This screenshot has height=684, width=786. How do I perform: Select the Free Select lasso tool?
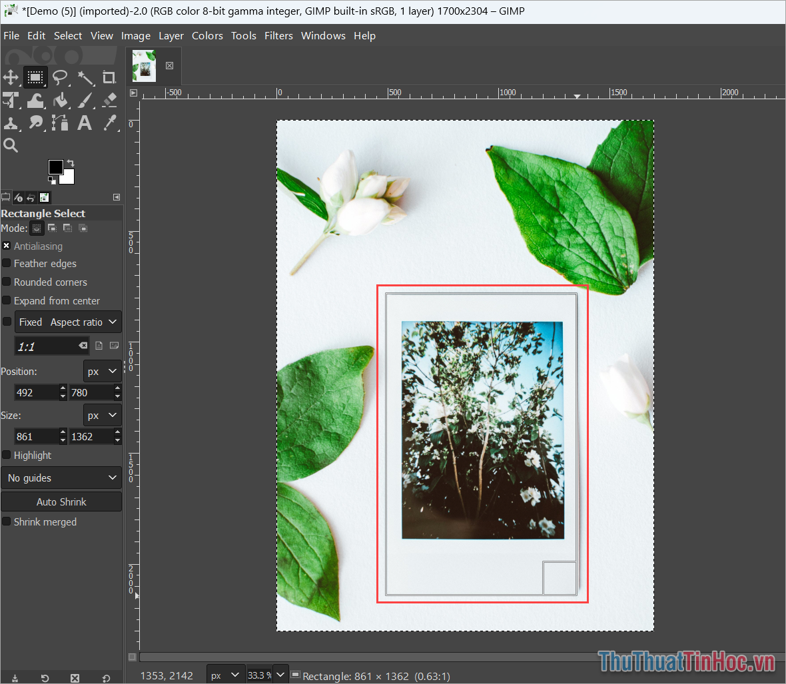coord(60,78)
